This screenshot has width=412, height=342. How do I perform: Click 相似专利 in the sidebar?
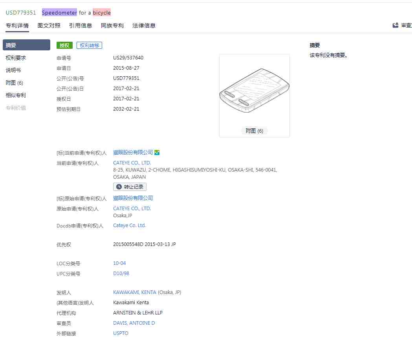click(16, 95)
